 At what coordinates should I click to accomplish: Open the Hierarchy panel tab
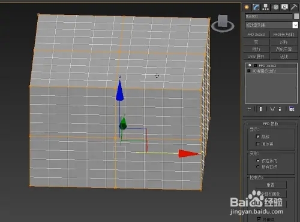pyautogui.click(x=266, y=7)
